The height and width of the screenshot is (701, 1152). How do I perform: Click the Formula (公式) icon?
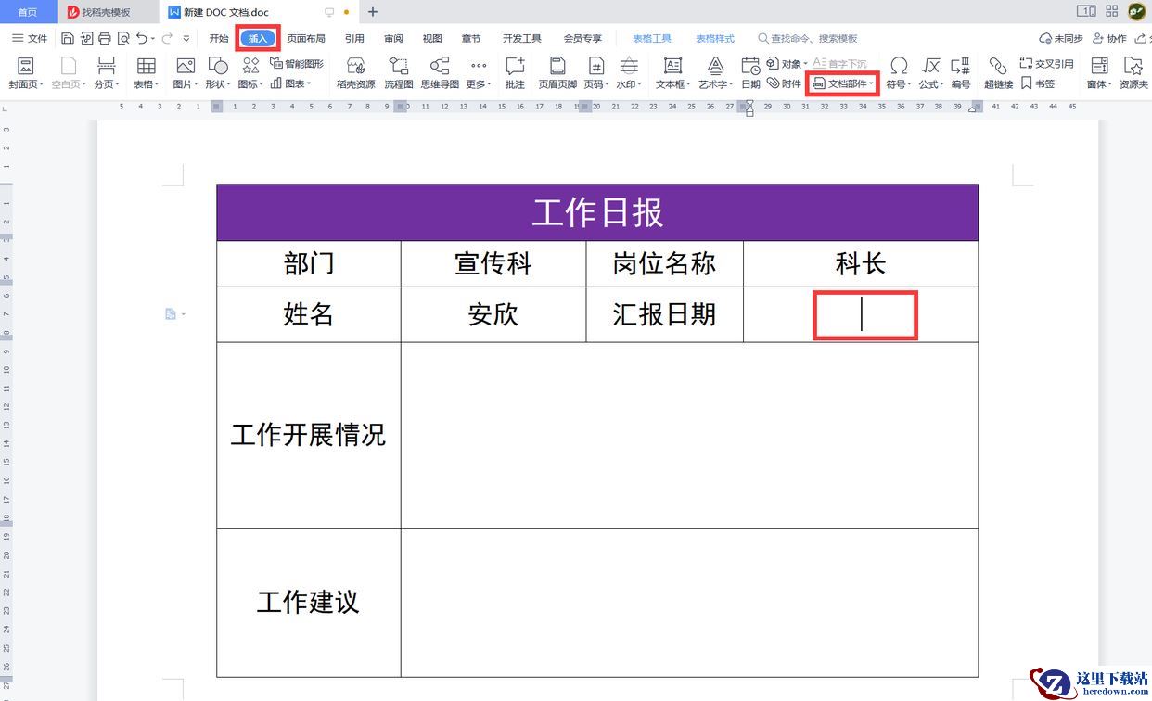pos(930,66)
